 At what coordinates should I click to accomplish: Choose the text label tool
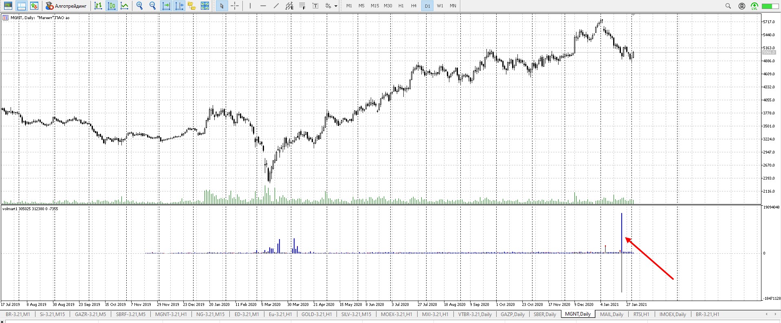pyautogui.click(x=315, y=6)
